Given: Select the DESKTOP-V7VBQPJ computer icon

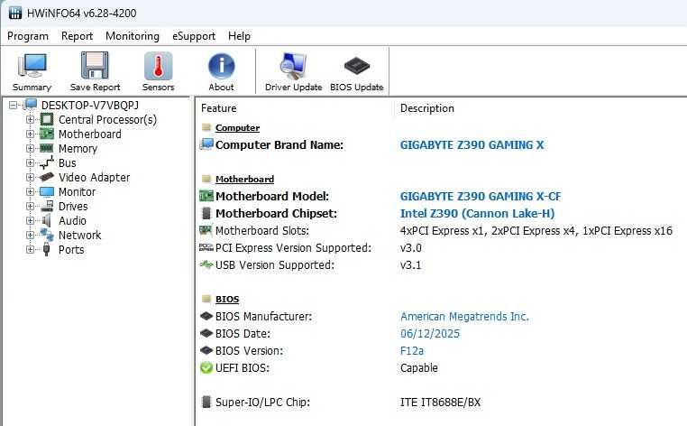Looking at the screenshot, I should (31, 105).
